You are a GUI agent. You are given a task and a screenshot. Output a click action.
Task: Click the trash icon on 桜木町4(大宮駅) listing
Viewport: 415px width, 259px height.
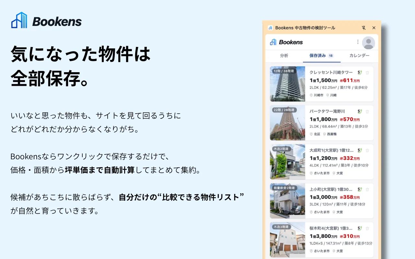367,228
